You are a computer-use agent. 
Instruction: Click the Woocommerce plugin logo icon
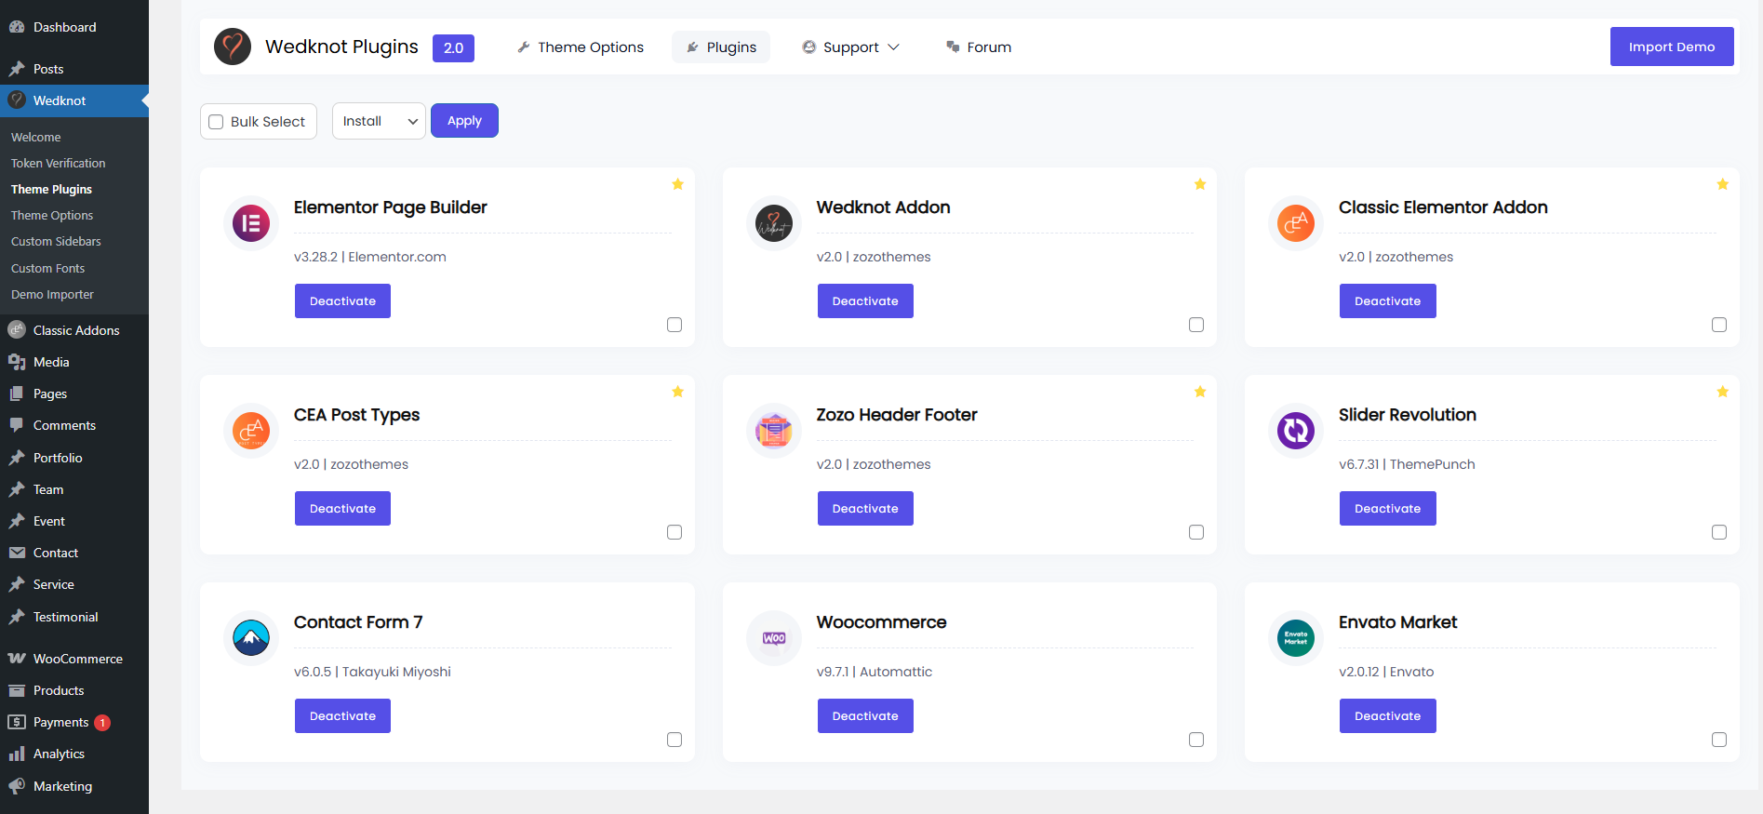(773, 638)
